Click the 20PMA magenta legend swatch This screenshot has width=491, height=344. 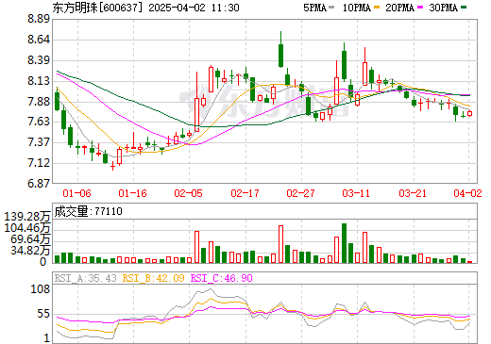tap(420, 8)
